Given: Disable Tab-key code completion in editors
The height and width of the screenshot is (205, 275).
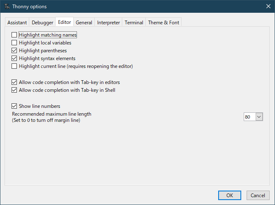Looking at the screenshot, I should [14, 82].
